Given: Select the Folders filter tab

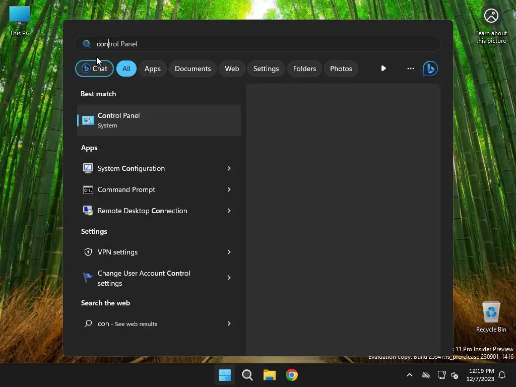Looking at the screenshot, I should click(304, 69).
